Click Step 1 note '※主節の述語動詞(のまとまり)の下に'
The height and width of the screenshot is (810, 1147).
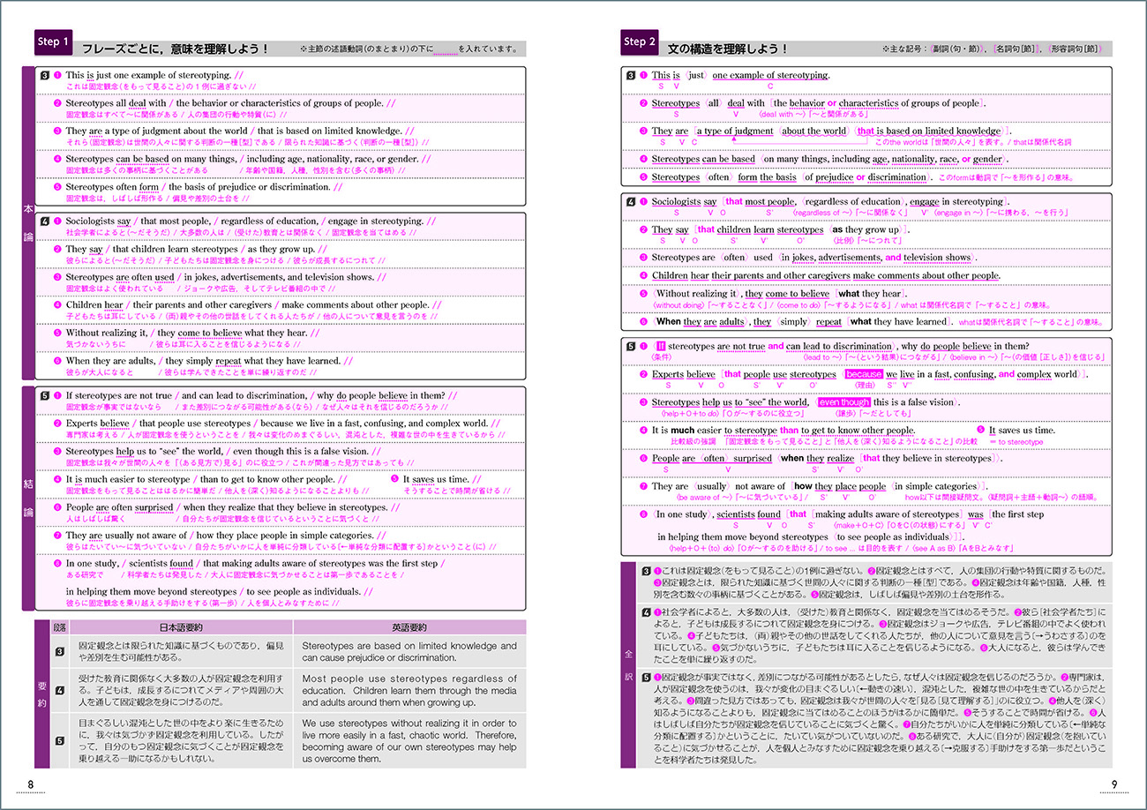(x=411, y=50)
